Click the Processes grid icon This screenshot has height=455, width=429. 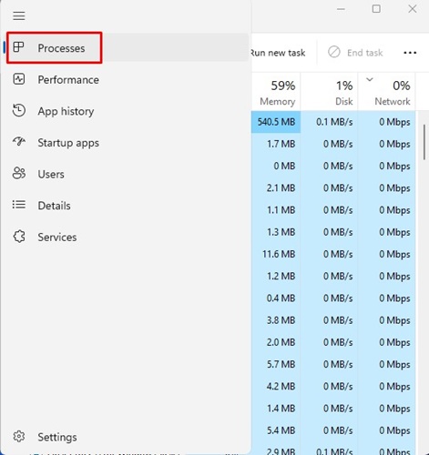pyautogui.click(x=18, y=47)
